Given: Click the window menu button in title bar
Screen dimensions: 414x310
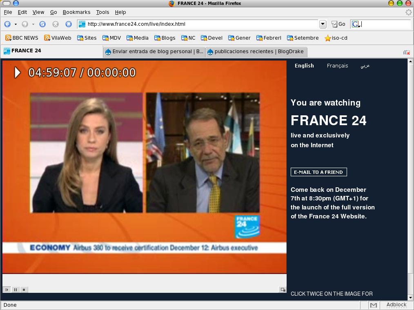Looking at the screenshot, I should (x=7, y=3).
